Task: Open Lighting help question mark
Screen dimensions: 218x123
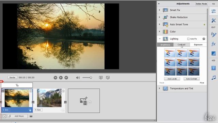Action: click(204, 39)
